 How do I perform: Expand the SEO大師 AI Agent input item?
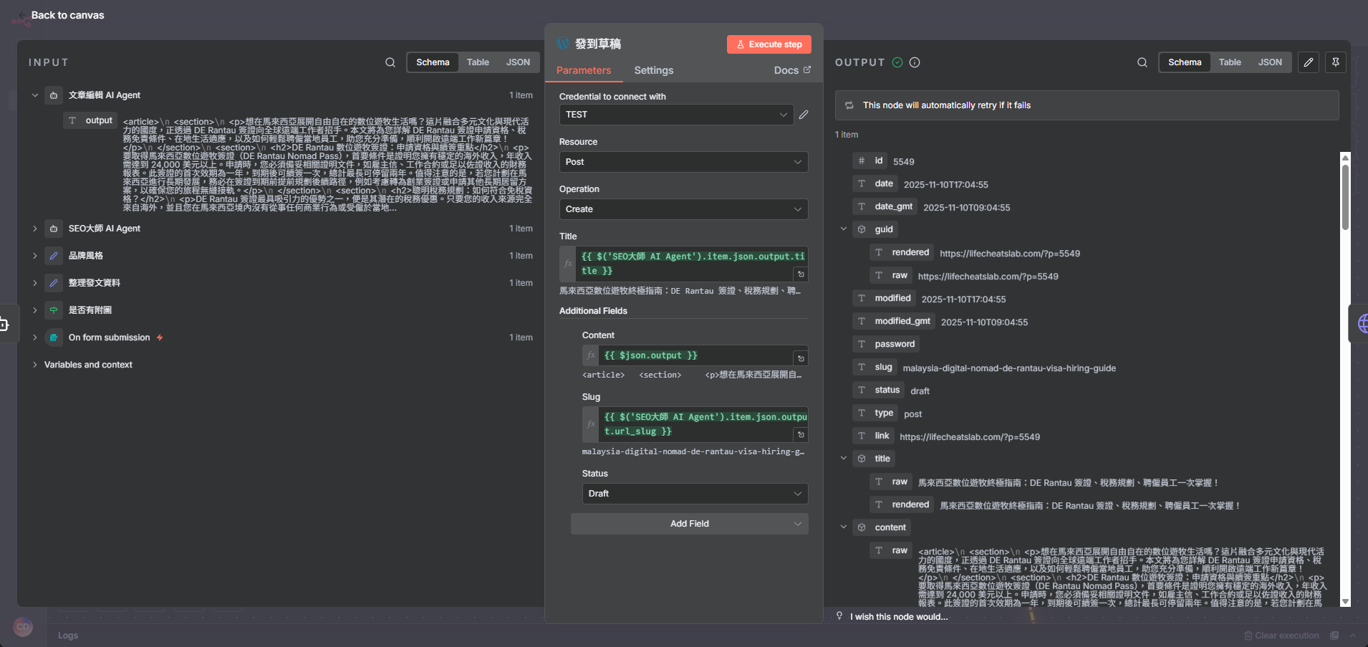pos(34,228)
